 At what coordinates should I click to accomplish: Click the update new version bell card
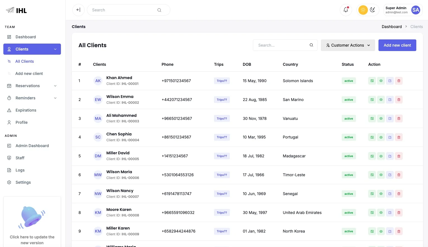point(32,221)
